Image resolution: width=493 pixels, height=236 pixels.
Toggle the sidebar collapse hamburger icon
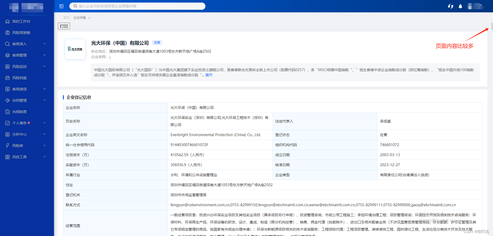[x=61, y=6]
